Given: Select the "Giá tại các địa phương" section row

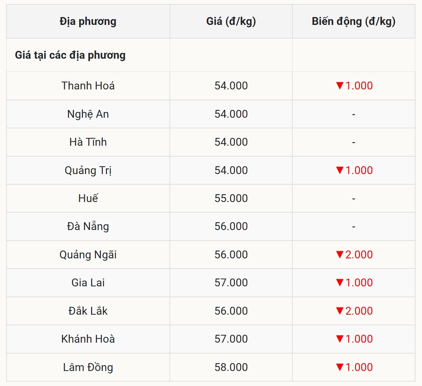Looking at the screenshot, I should coord(70,55).
